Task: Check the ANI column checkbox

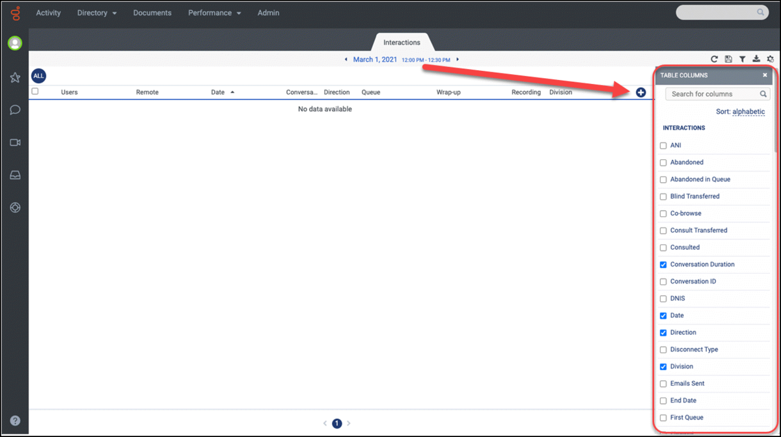Action: click(663, 146)
